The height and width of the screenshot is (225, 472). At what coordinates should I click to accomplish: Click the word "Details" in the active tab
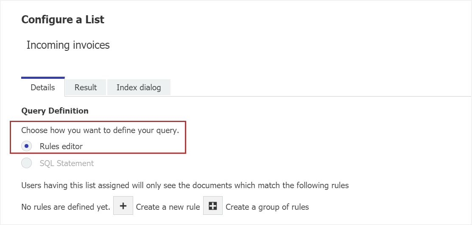[43, 87]
